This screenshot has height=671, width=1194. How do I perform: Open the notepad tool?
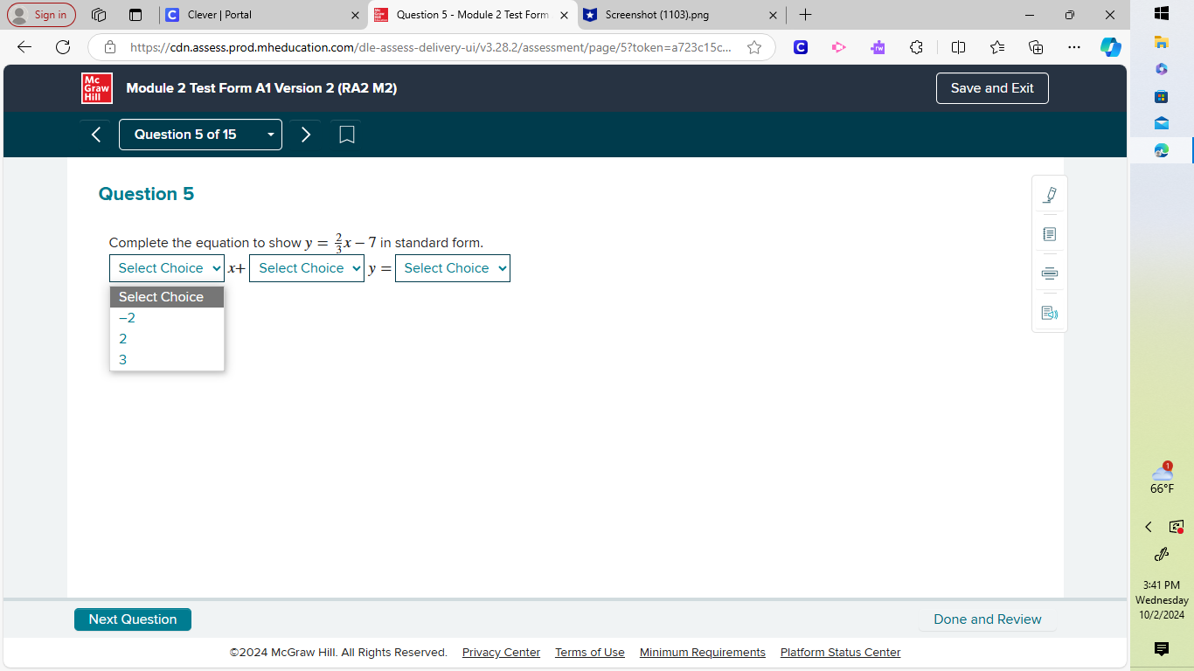(1050, 234)
